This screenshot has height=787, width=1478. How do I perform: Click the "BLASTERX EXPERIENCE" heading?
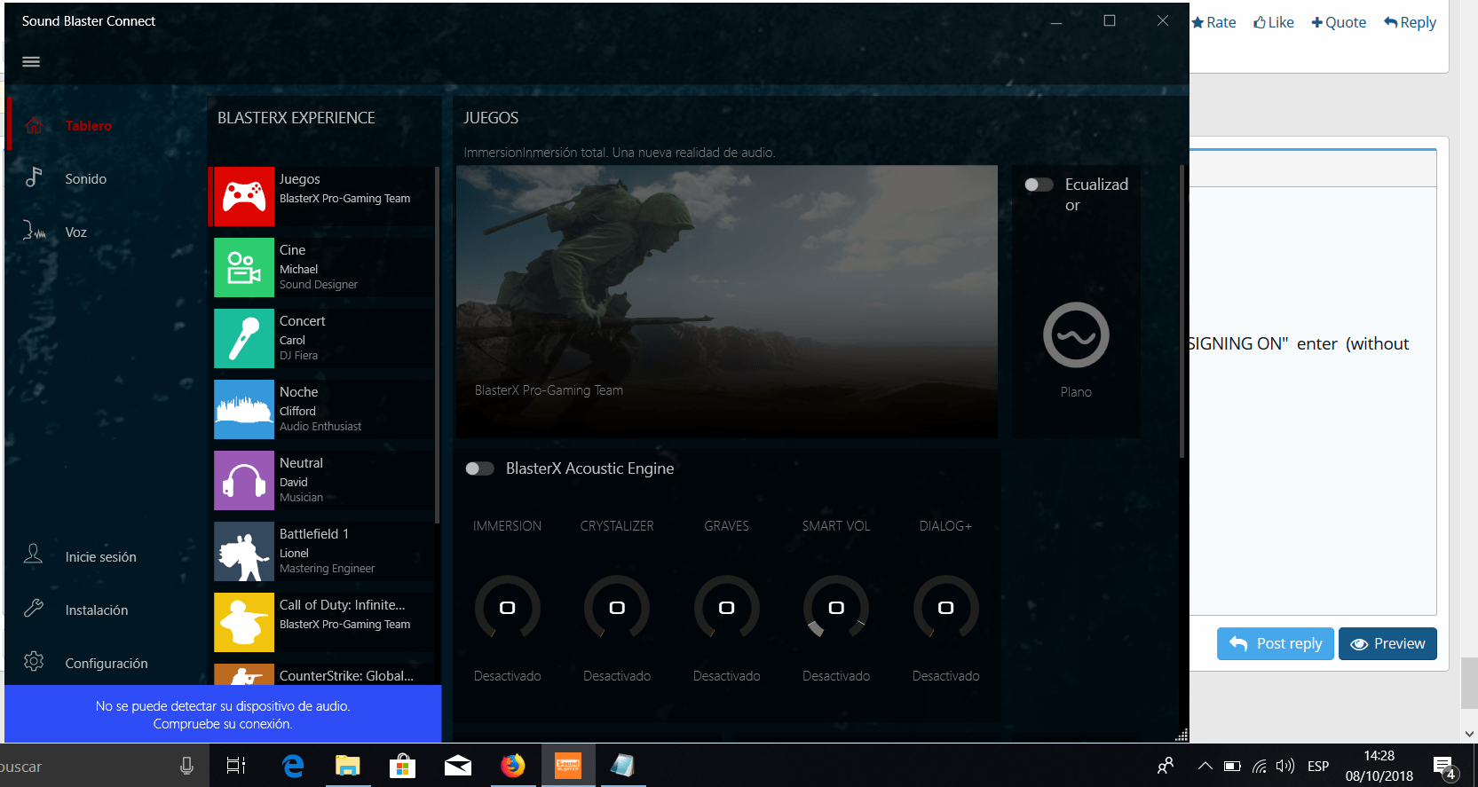296,118
